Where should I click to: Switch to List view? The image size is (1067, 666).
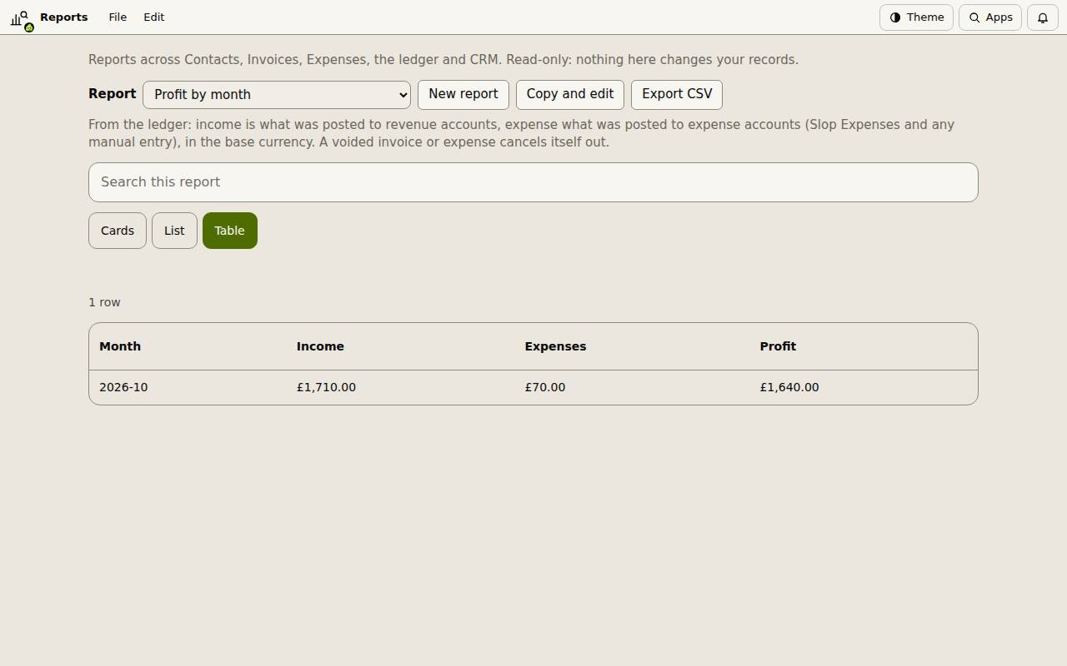(x=174, y=231)
